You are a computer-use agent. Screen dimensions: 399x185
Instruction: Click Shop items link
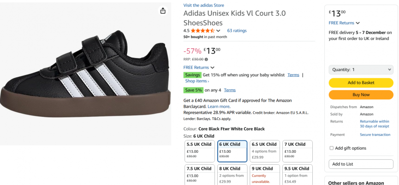197,81
